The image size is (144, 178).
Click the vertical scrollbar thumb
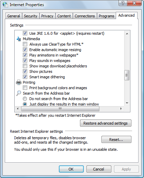point(127,75)
